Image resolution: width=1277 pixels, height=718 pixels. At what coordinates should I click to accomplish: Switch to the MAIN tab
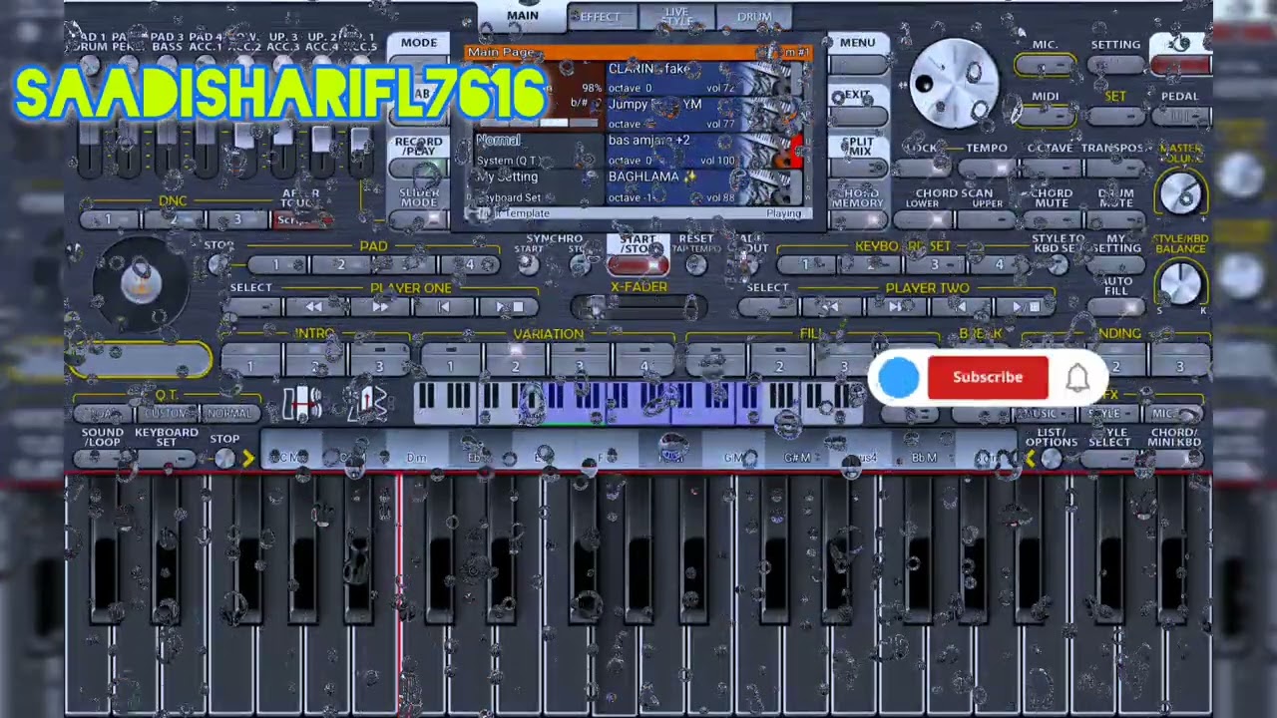[522, 16]
